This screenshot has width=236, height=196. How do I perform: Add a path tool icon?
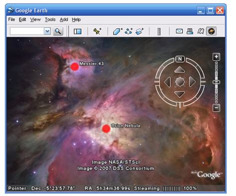point(128,31)
